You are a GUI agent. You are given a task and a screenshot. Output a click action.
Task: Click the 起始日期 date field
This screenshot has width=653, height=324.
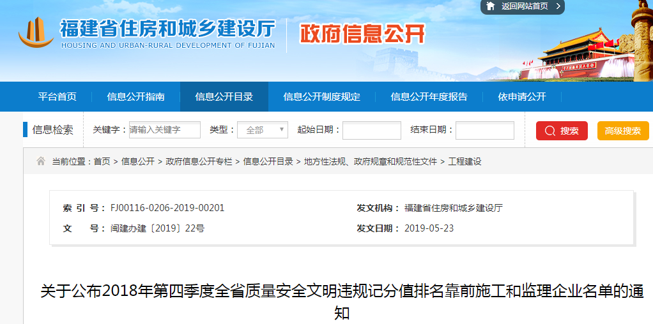click(371, 130)
